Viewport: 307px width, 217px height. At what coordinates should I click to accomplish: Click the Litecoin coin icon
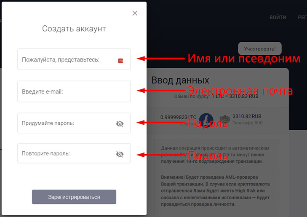(206, 120)
